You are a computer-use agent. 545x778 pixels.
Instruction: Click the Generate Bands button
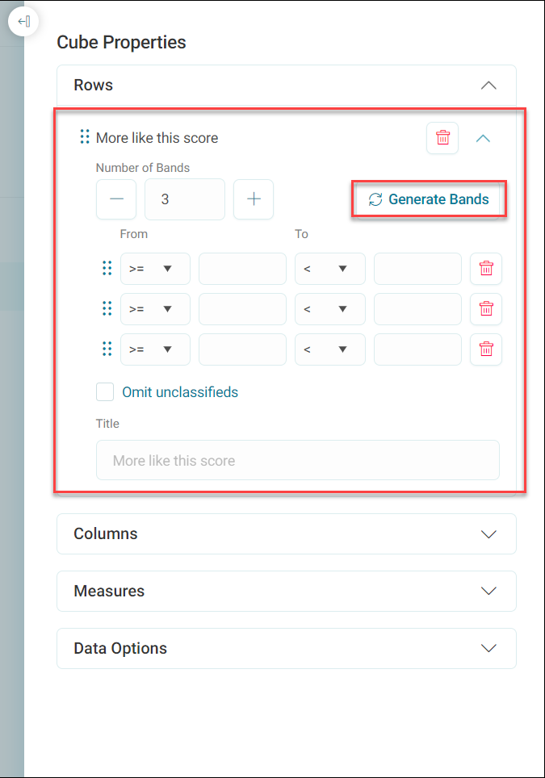click(429, 199)
